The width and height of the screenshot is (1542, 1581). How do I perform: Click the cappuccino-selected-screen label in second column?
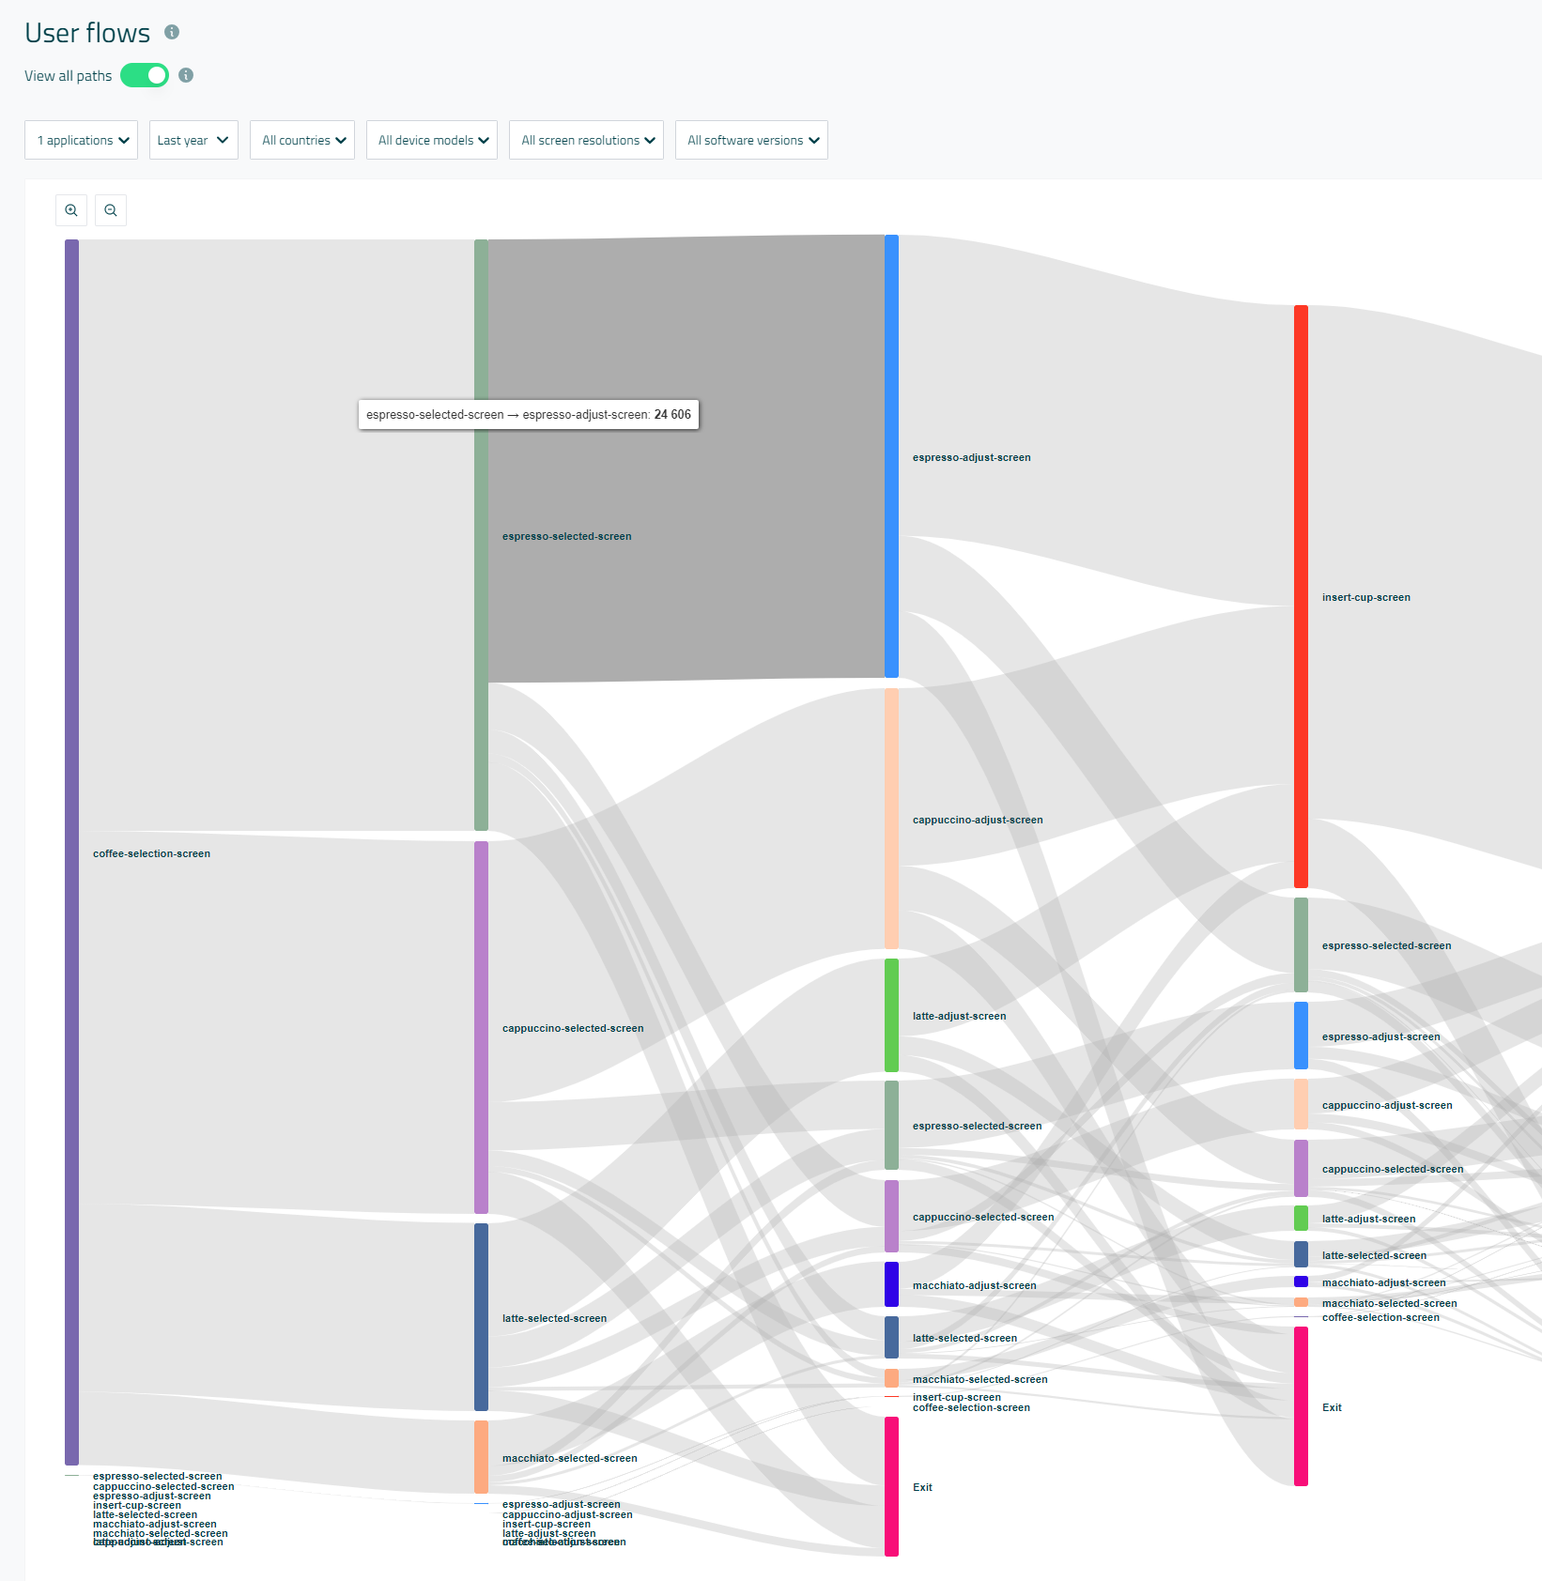pyautogui.click(x=573, y=1028)
